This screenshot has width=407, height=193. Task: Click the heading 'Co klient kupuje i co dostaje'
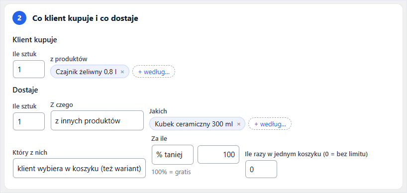[x=85, y=18]
